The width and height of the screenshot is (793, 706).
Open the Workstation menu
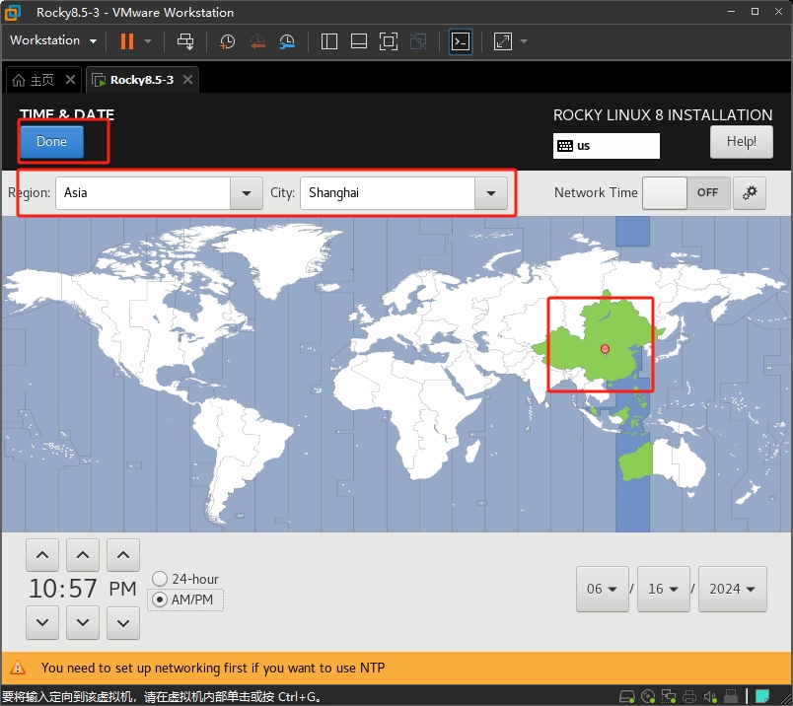click(53, 40)
